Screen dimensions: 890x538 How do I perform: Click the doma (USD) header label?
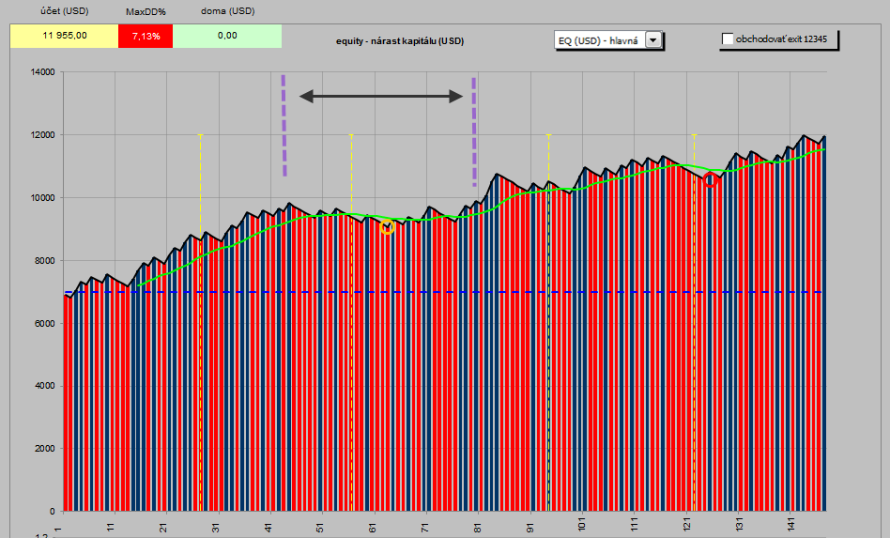point(227,11)
